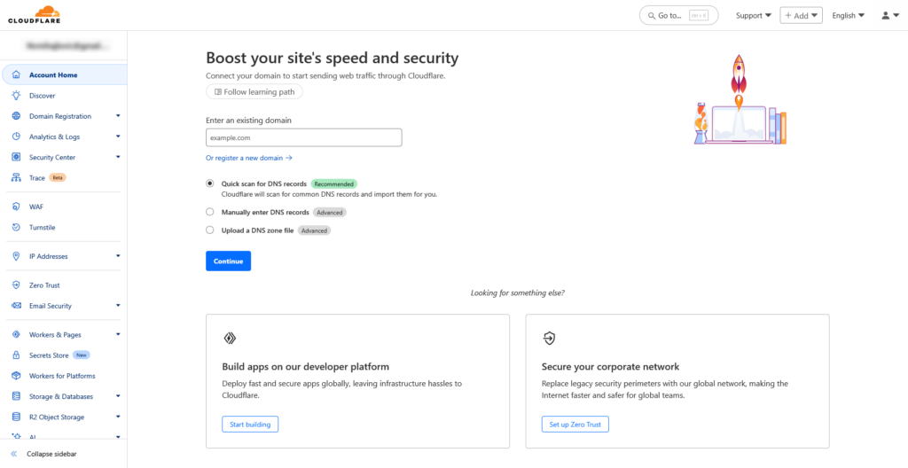Click 'Secure your corporate network' heading

[x=610, y=367]
